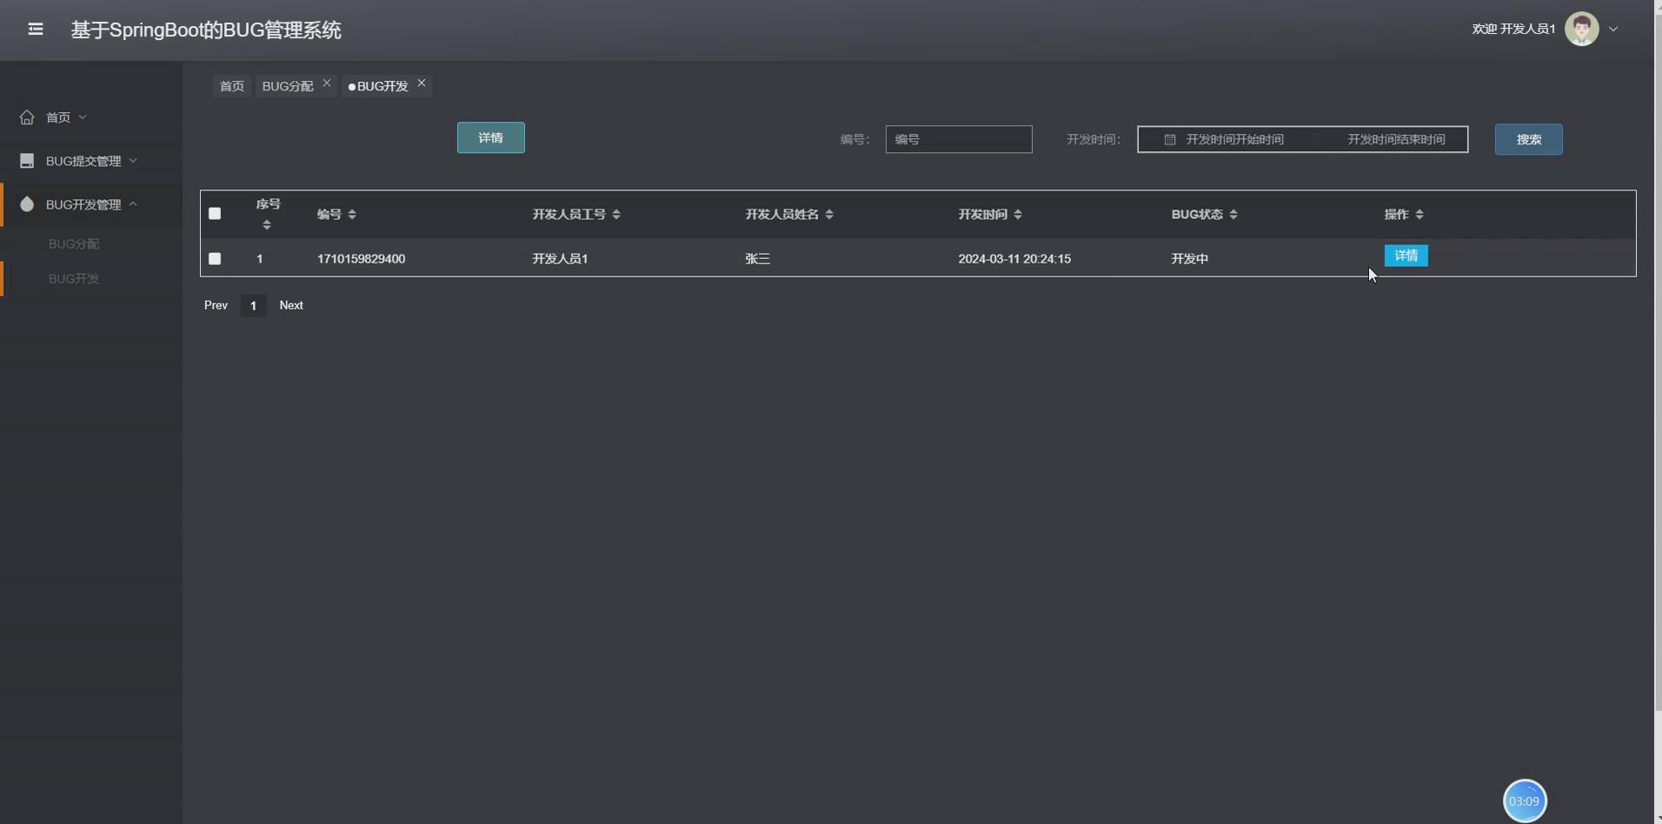Close the BUG分配 tab
The height and width of the screenshot is (824, 1662).
pyautogui.click(x=327, y=83)
